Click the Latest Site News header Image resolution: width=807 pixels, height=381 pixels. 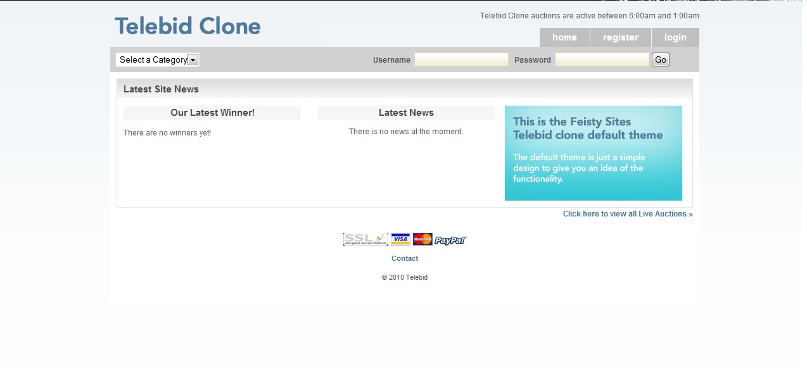pyautogui.click(x=161, y=89)
